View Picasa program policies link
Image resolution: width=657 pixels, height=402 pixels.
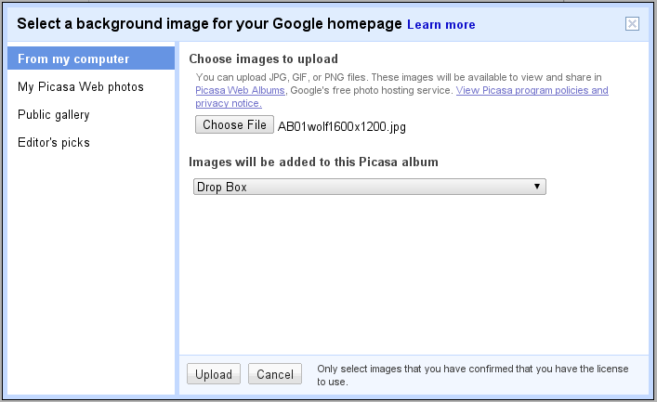point(532,90)
